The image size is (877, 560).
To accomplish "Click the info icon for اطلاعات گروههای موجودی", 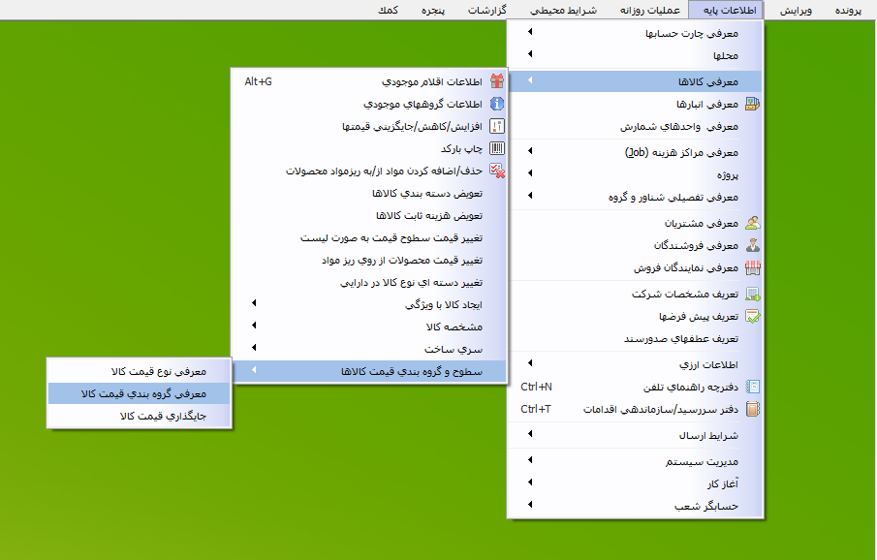I will tap(496, 104).
